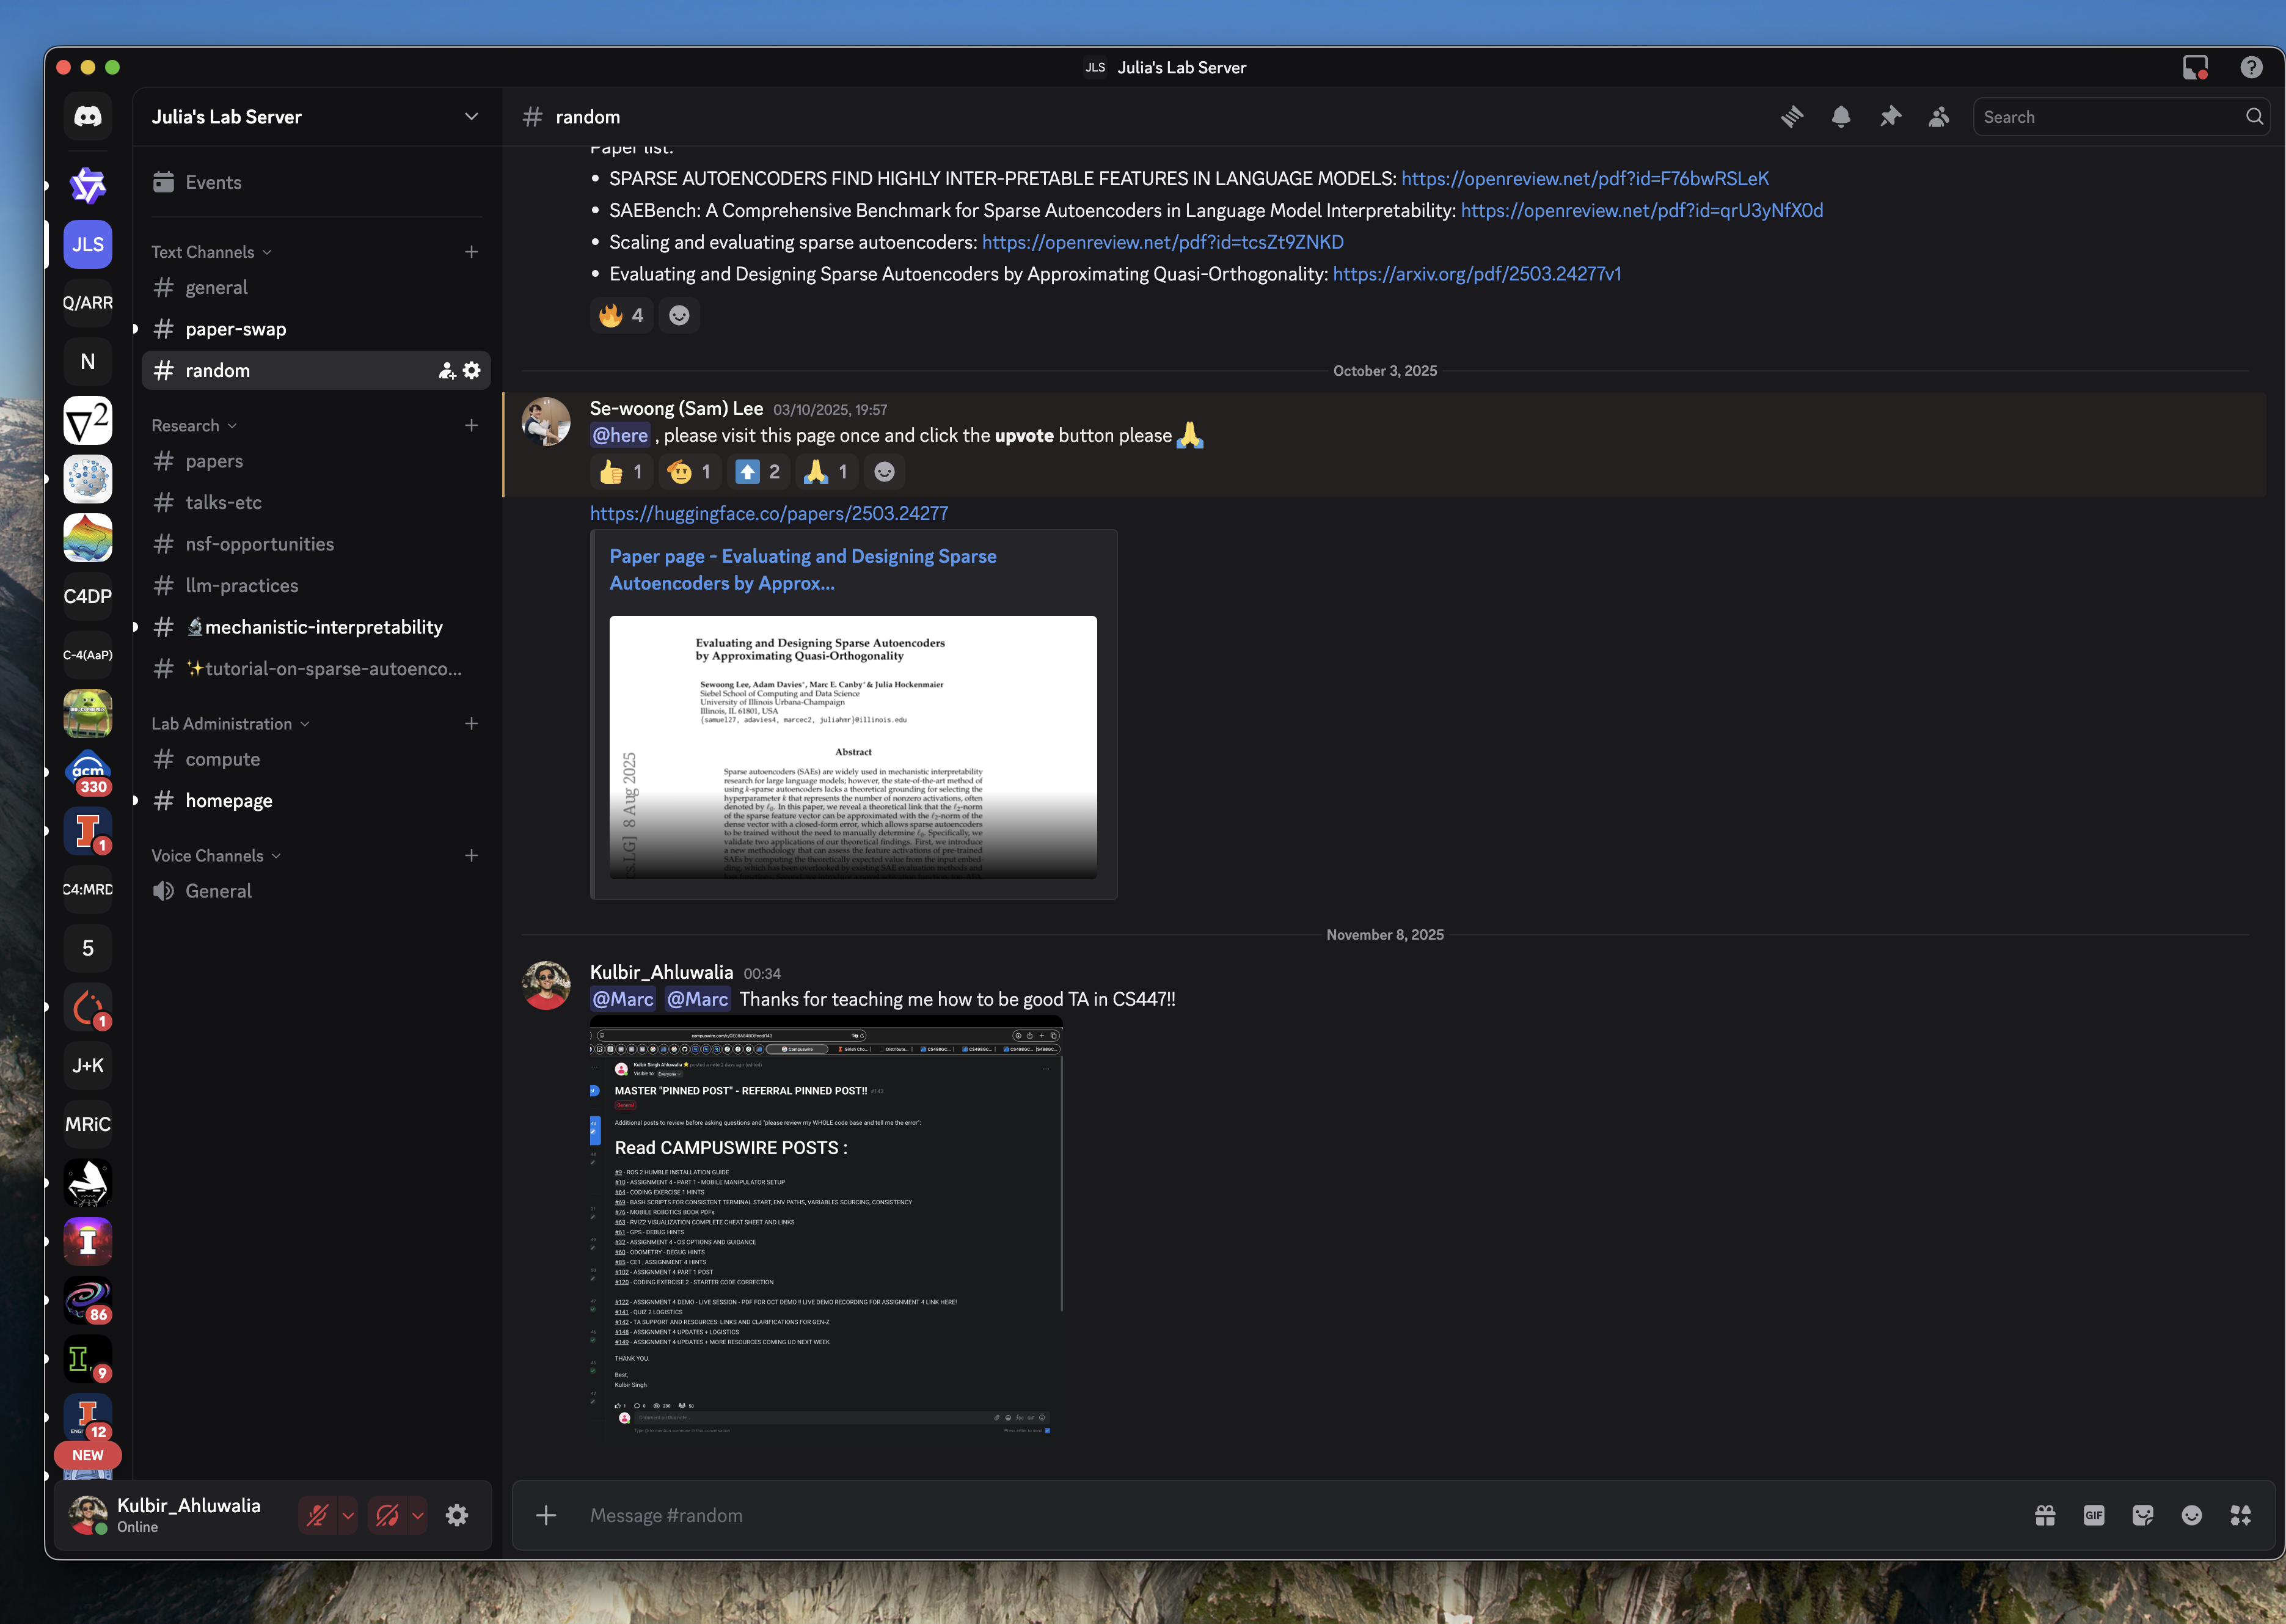This screenshot has width=2286, height=1624.
Task: Open the inbox icon in title bar
Action: [2195, 67]
